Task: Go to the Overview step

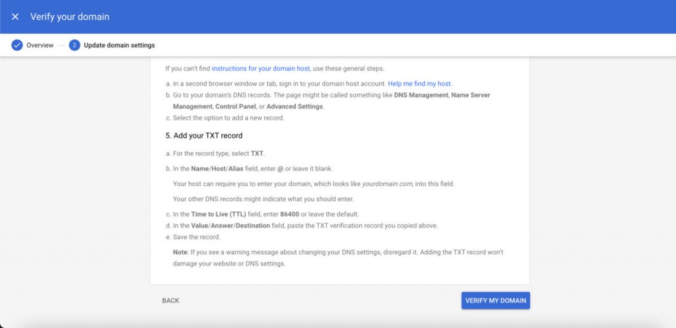Action: point(40,46)
